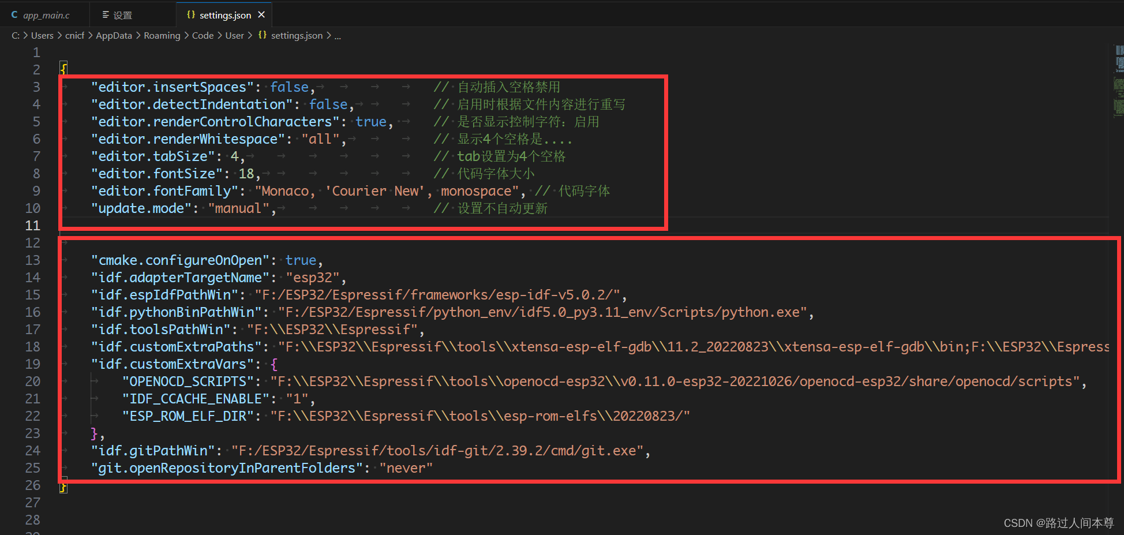Close the settings.json tab
Image resolution: width=1124 pixels, height=535 pixels.
point(261,14)
